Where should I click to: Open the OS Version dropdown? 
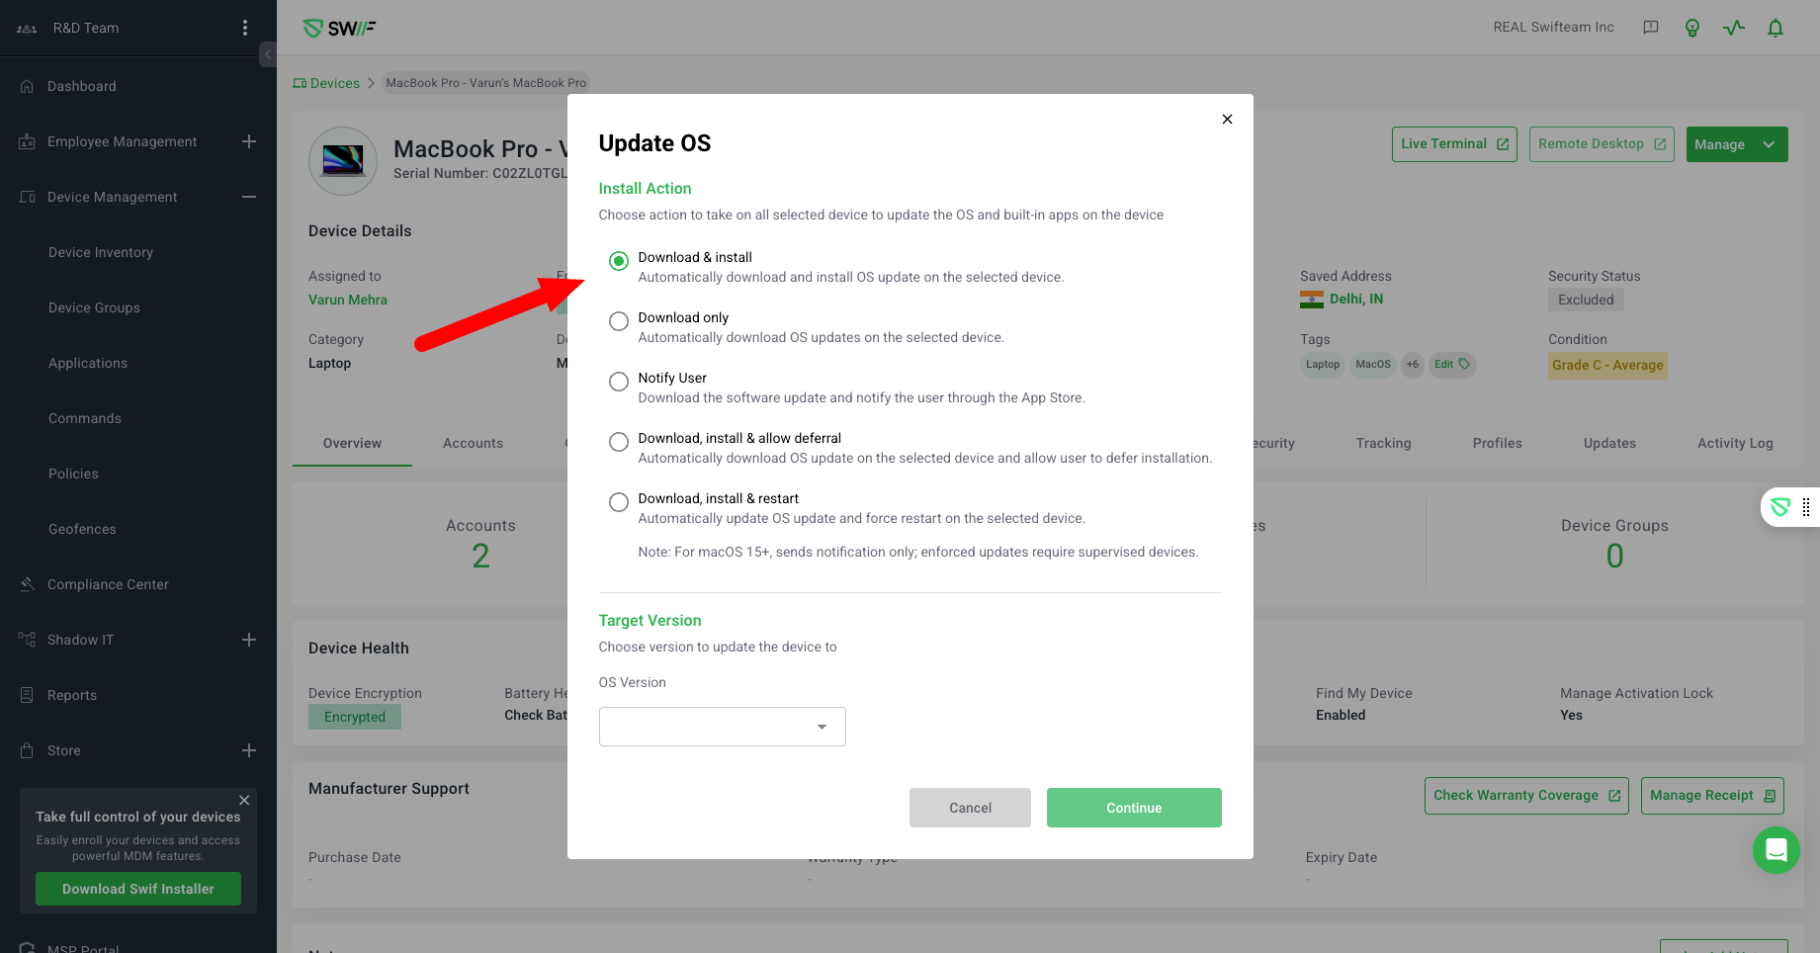(x=723, y=727)
